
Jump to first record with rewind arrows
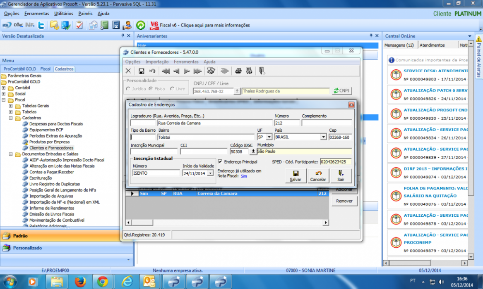pyautogui.click(x=166, y=71)
